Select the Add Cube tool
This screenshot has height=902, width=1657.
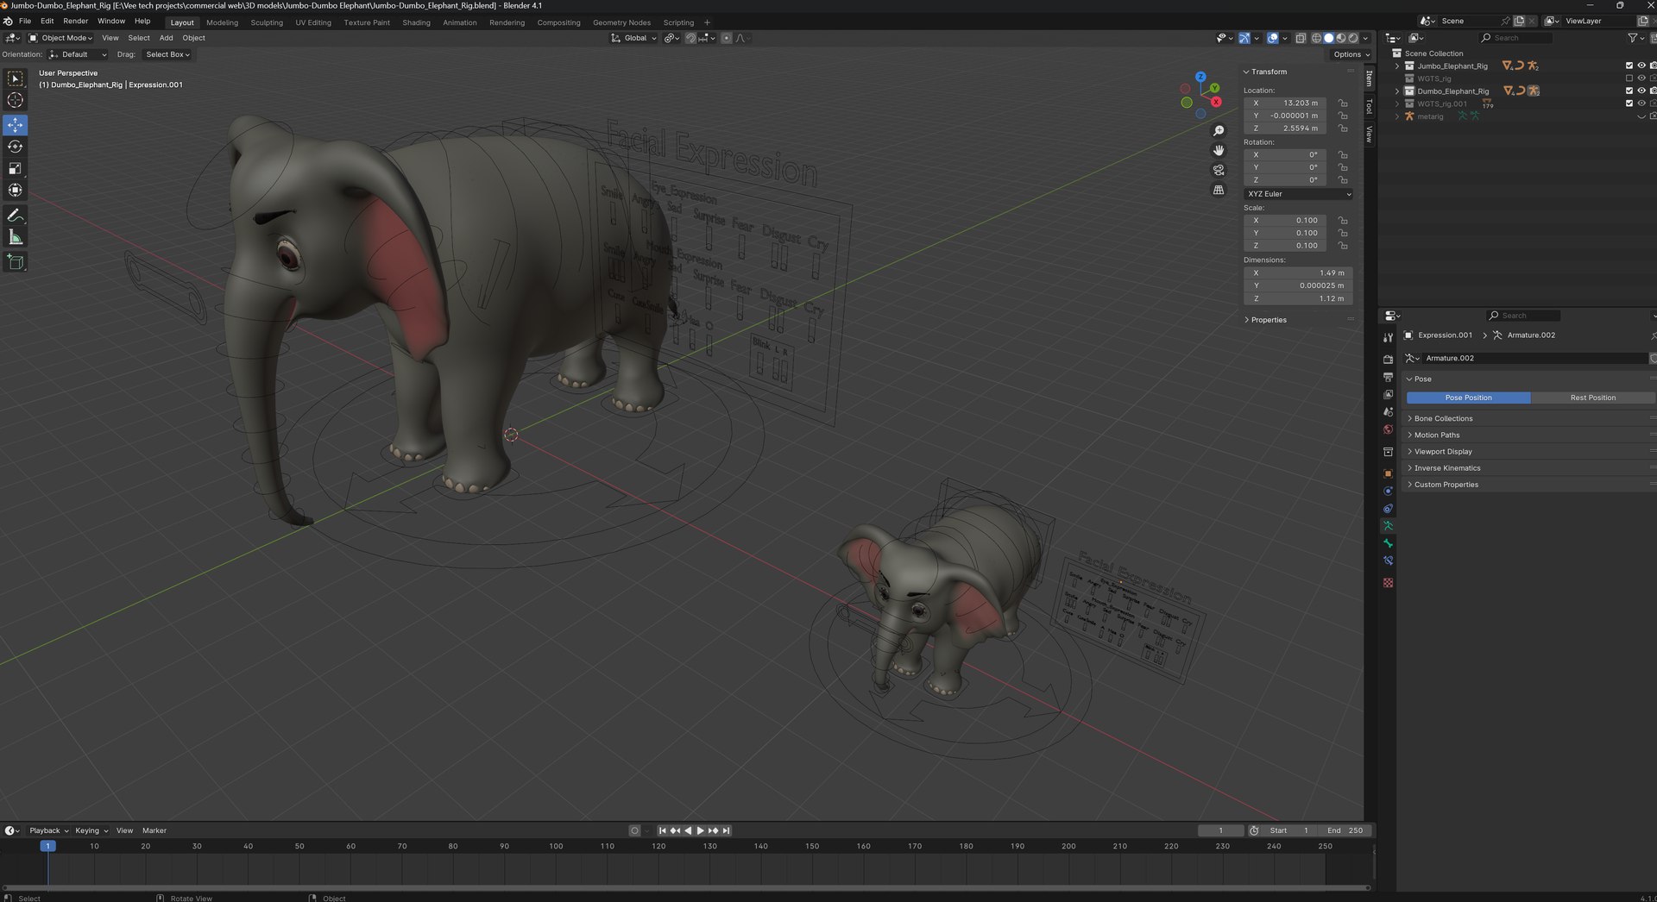pos(16,262)
